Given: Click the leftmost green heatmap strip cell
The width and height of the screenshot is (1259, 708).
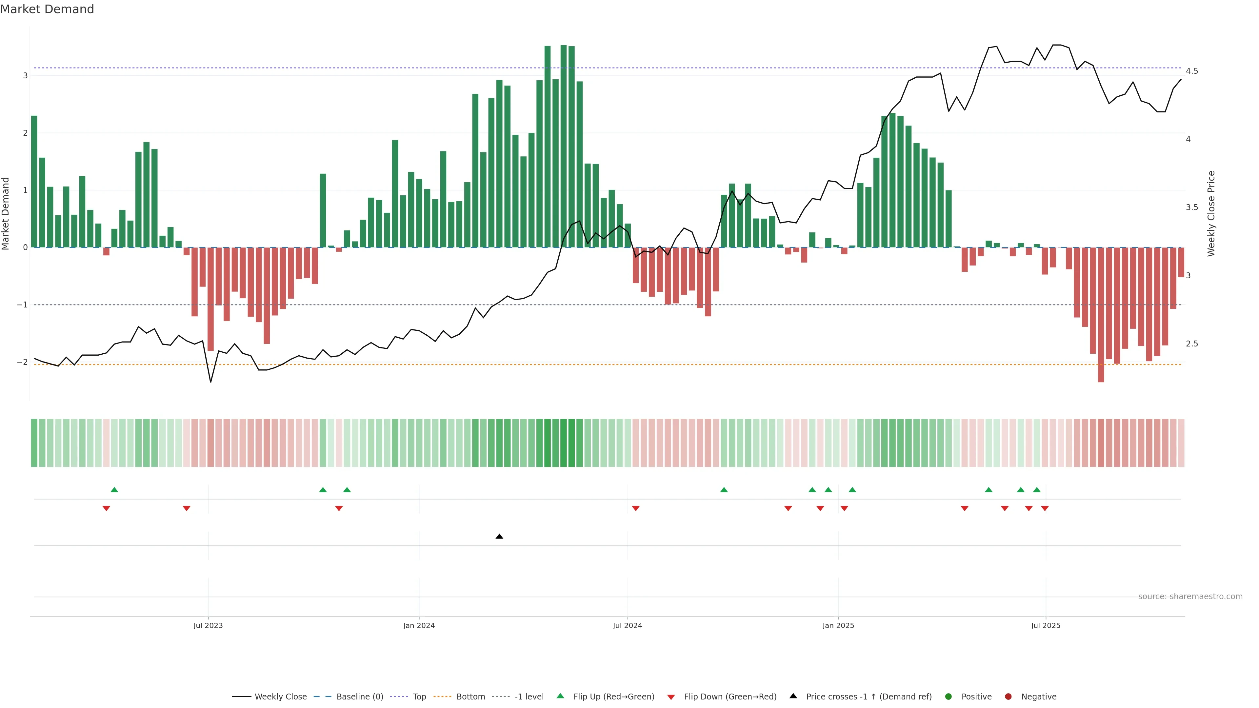Looking at the screenshot, I should [x=34, y=443].
